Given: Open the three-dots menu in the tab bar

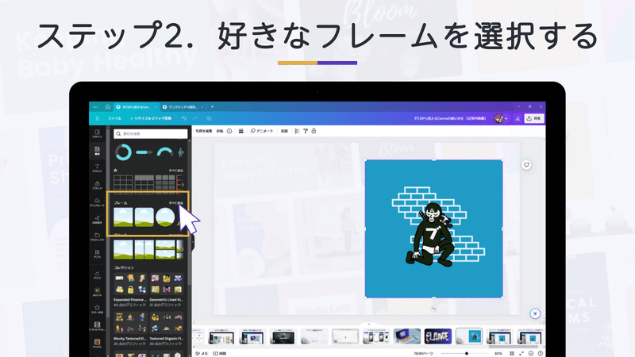Looking at the screenshot, I should click(95, 107).
